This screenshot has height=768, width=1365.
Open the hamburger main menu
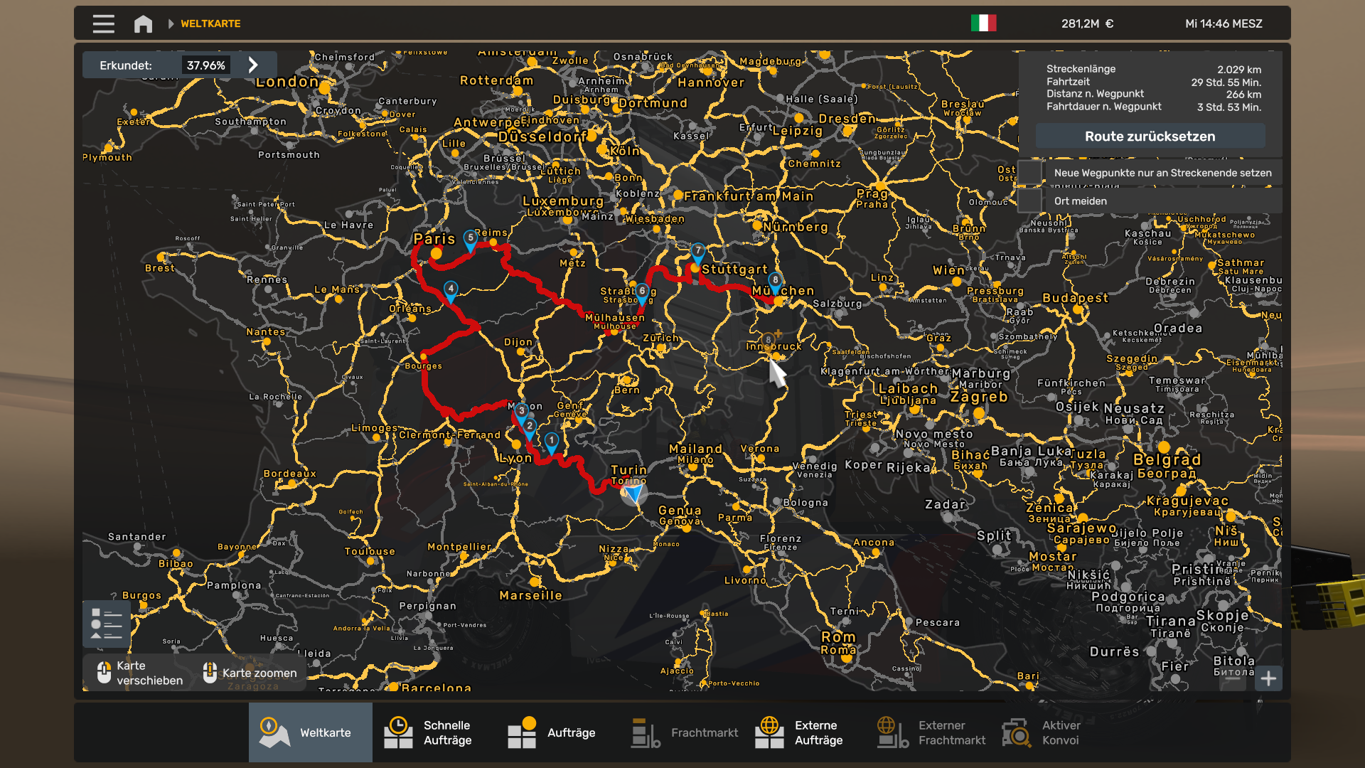pos(103,23)
